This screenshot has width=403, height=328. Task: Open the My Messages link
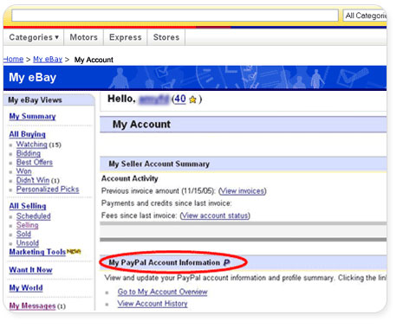[32, 305]
